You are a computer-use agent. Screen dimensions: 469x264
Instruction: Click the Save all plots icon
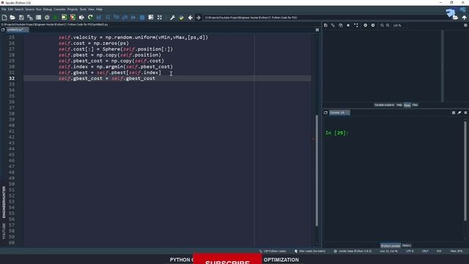click(333, 26)
